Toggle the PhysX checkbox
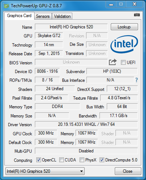 coord(82,160)
